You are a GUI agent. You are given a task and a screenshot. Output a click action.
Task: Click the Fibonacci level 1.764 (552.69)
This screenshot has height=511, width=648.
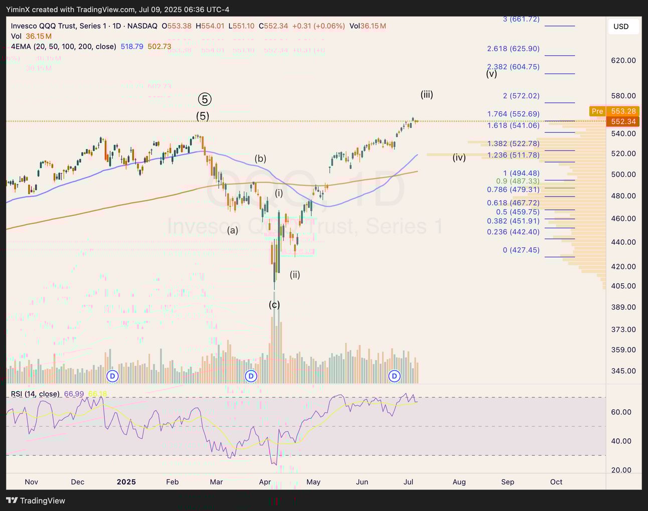[x=513, y=114]
